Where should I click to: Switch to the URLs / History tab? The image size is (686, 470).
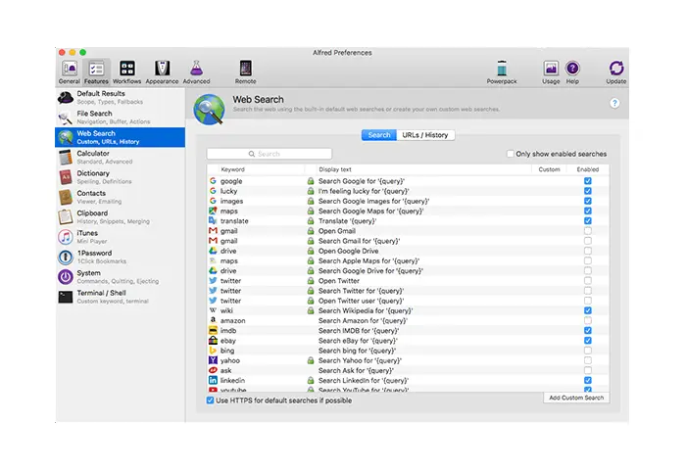[x=426, y=135]
